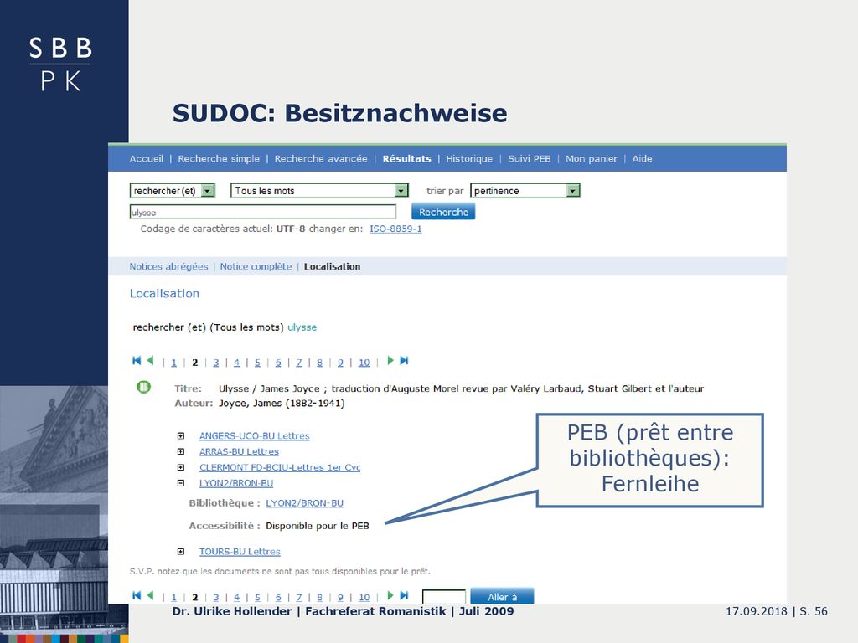The width and height of the screenshot is (858, 643).
Task: Go to previous page in lower pager
Action: point(151,595)
